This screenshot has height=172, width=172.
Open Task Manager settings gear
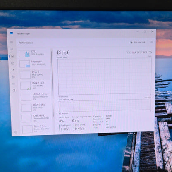[x=16, y=132]
